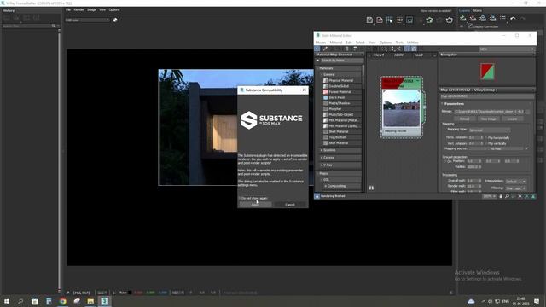Toggle Display Correction checkbox in Layers panel
Screen dimensions: 546x307
pyautogui.click(x=471, y=26)
